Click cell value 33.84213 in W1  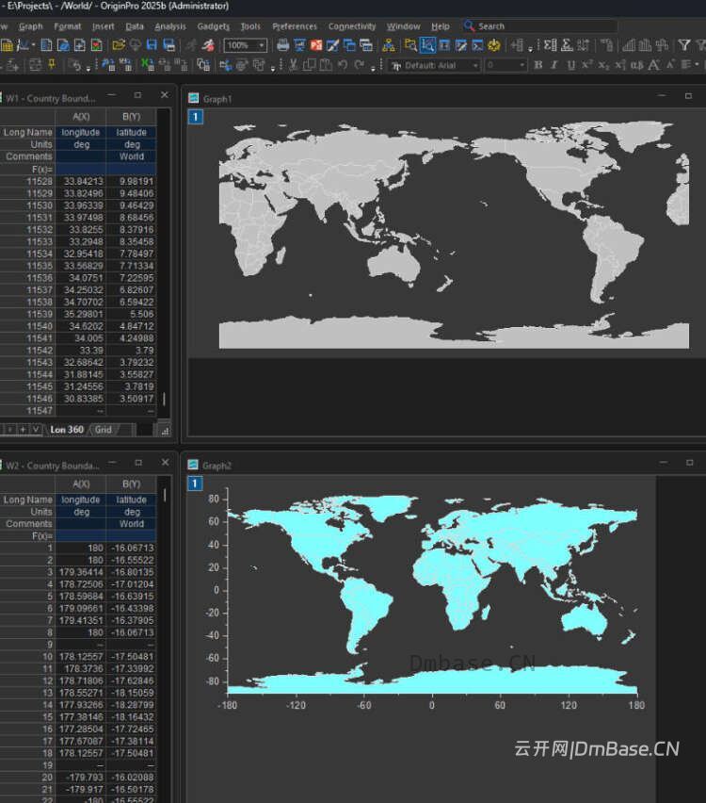pyautogui.click(x=81, y=181)
